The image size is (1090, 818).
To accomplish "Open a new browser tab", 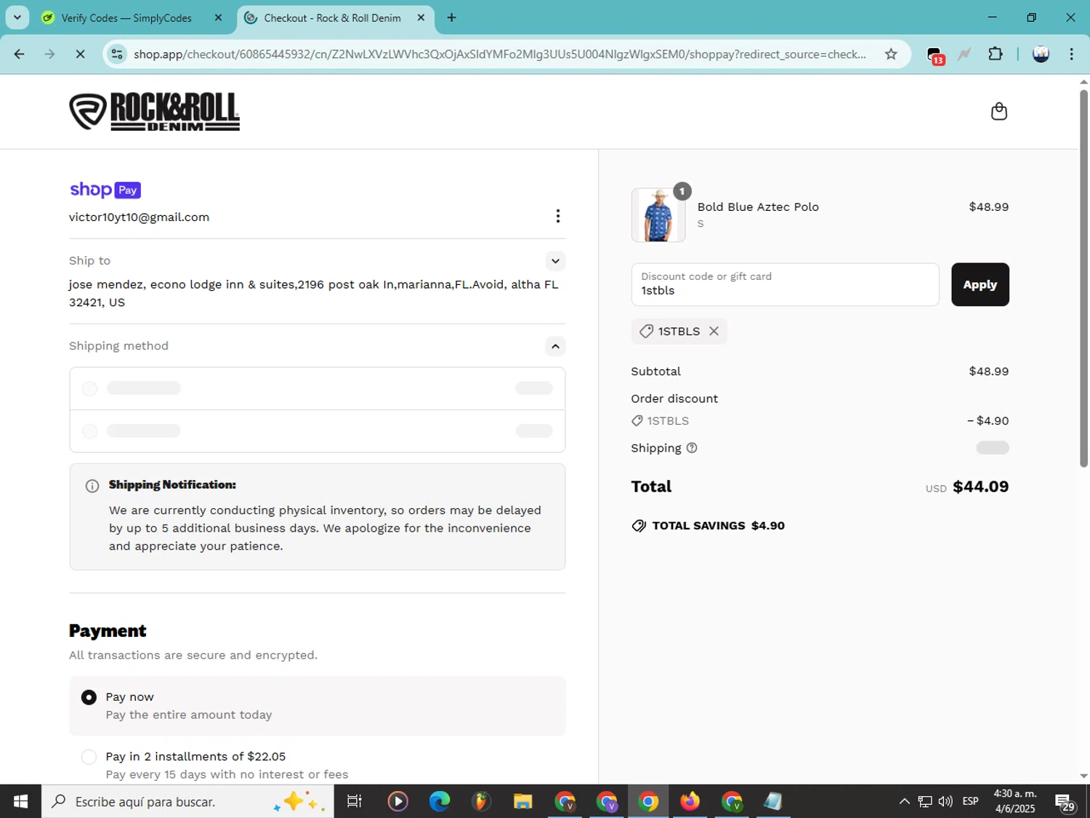I will point(451,17).
